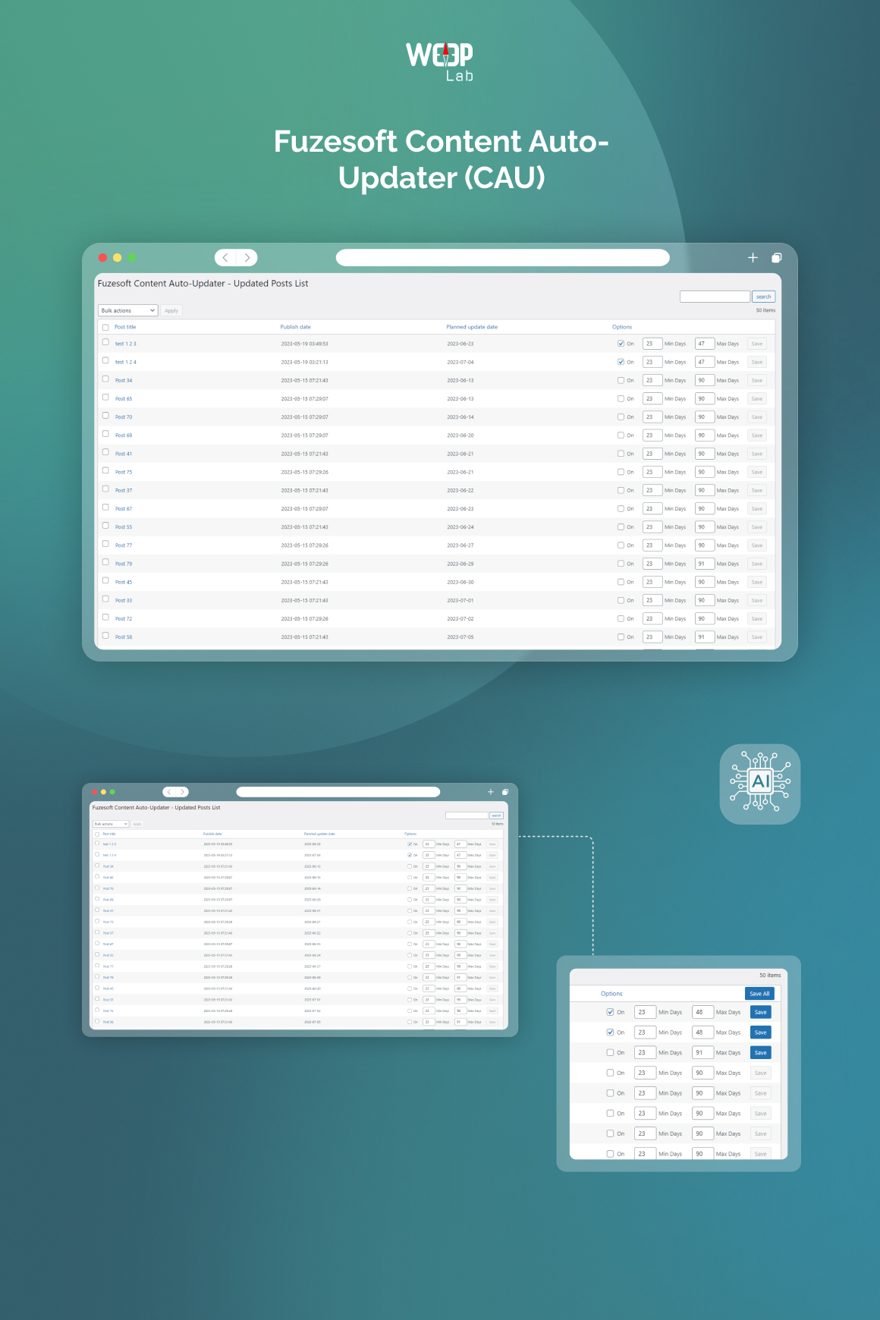Viewport: 880px width, 1320px height.
Task: Enable the On checkbox for Post 65
Action: pos(621,399)
